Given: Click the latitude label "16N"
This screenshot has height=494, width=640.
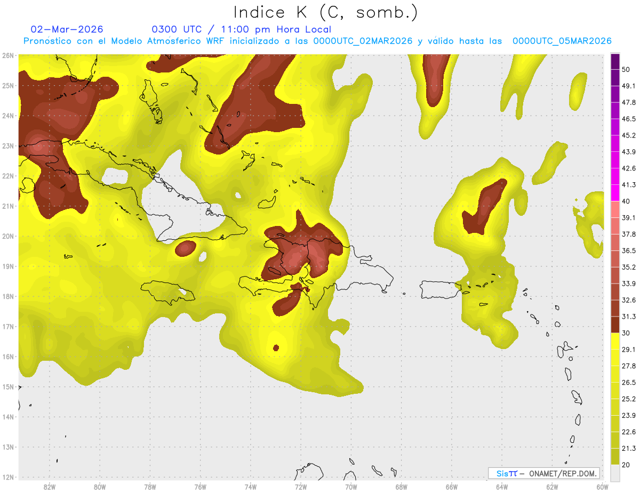Looking at the screenshot, I should pyautogui.click(x=7, y=357).
